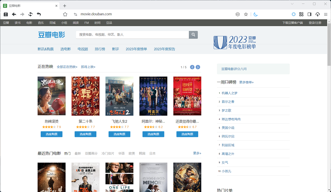Select the 豆瓣高分 movie filter tab
The image size is (331, 192).
pos(91,153)
